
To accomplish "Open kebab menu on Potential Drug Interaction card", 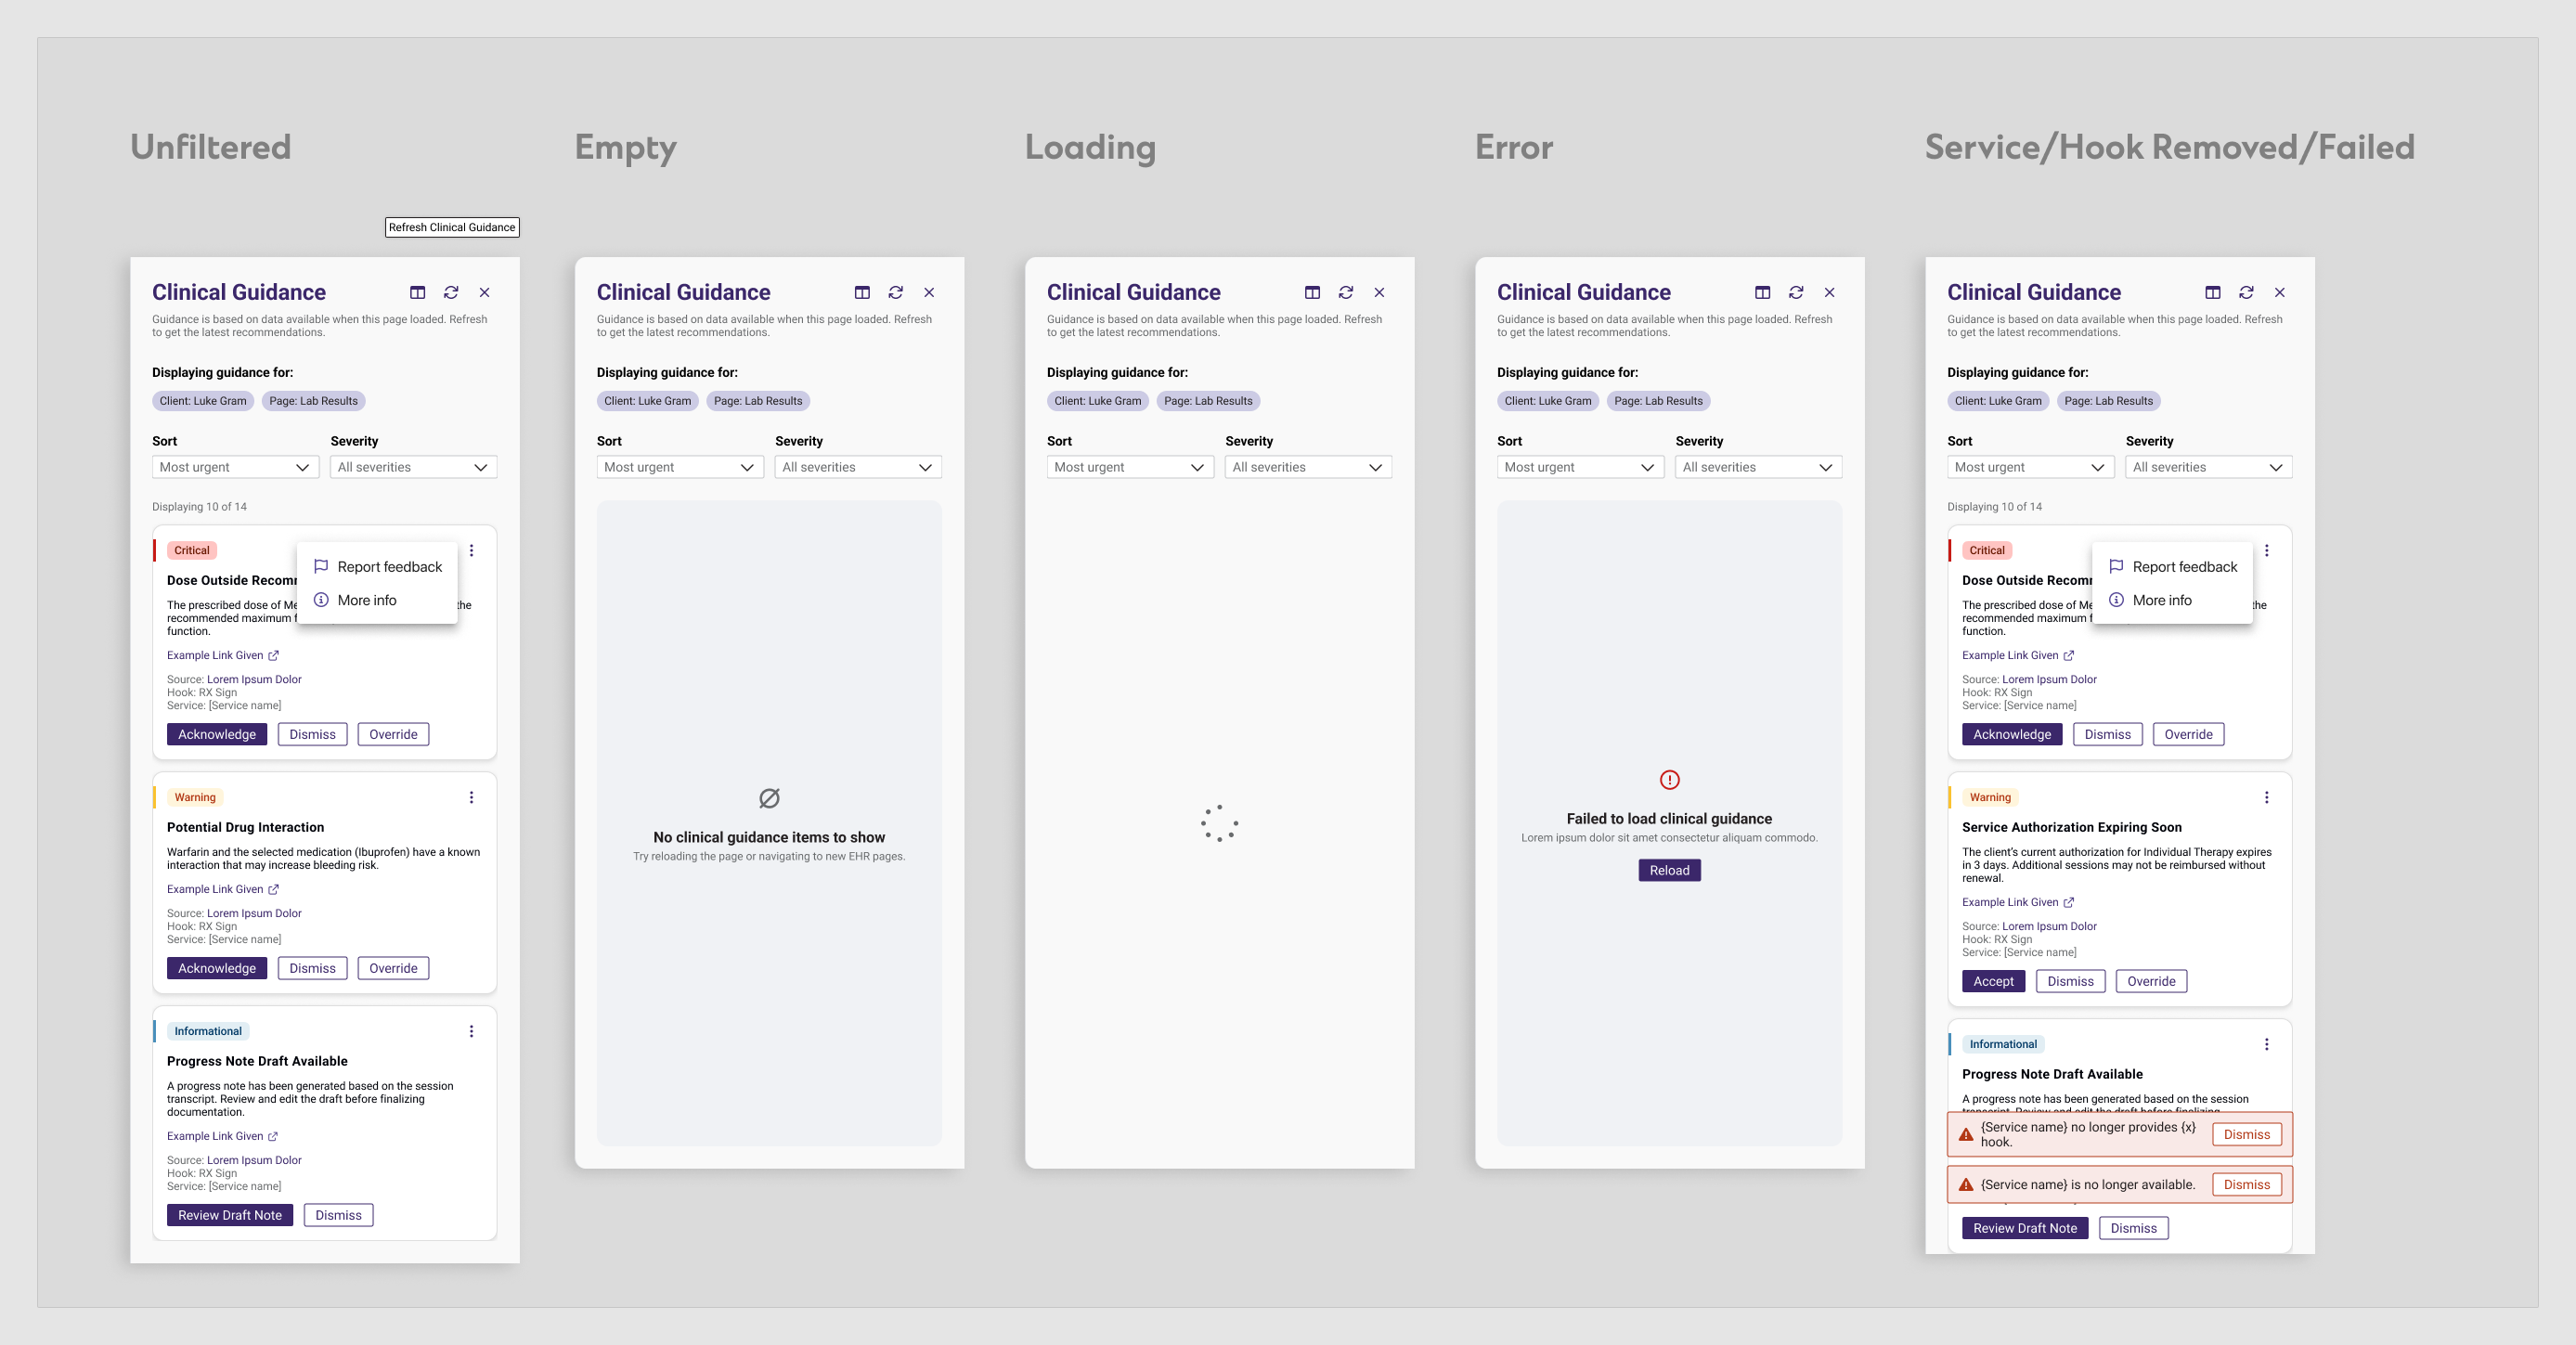I will pos(471,797).
